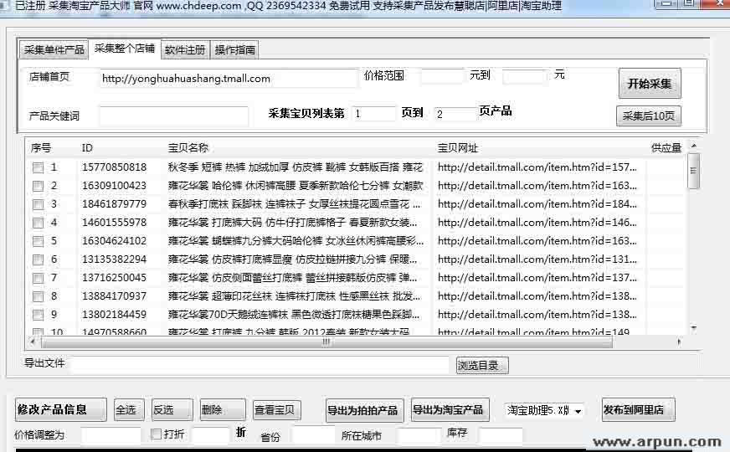
Task: Select product ID 13135382294
Action: point(114,259)
